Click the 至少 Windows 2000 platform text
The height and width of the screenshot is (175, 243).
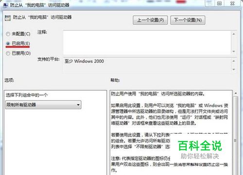click(84, 61)
